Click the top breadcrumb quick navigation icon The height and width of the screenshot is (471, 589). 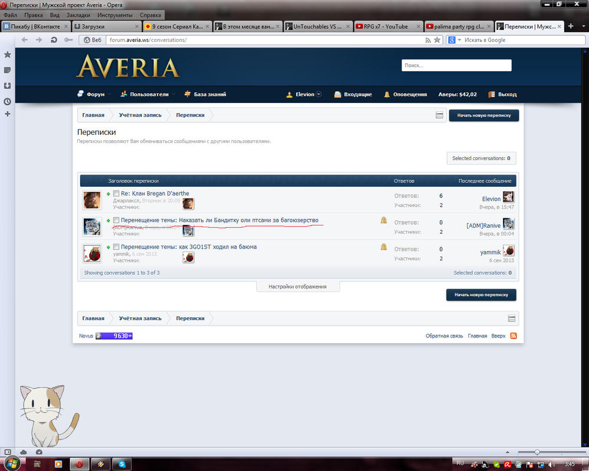439,115
